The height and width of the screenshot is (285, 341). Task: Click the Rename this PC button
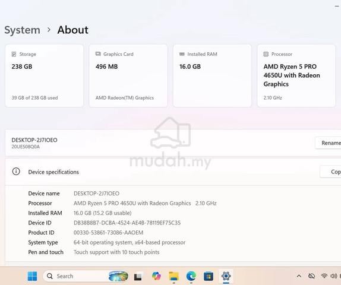coord(328,143)
